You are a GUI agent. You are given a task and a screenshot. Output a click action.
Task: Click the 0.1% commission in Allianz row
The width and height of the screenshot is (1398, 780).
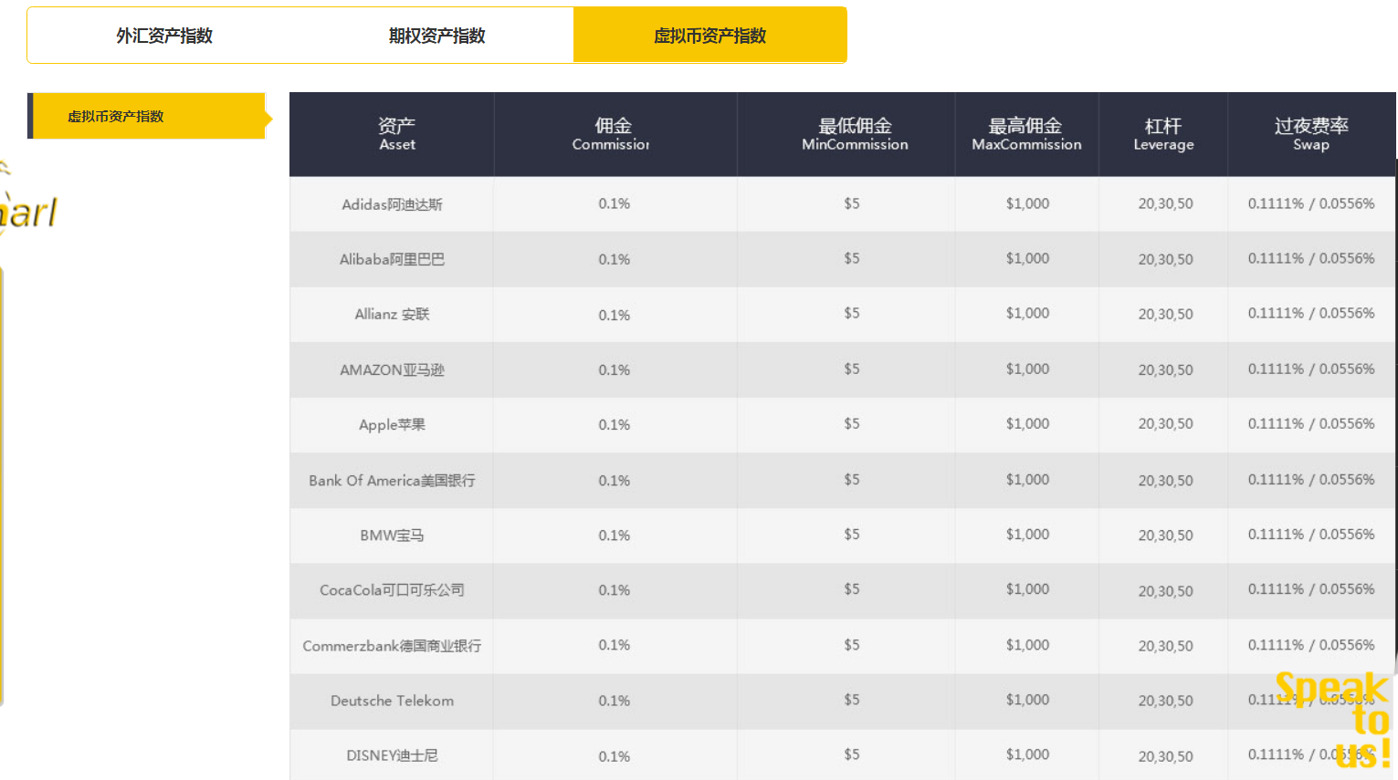tap(615, 315)
